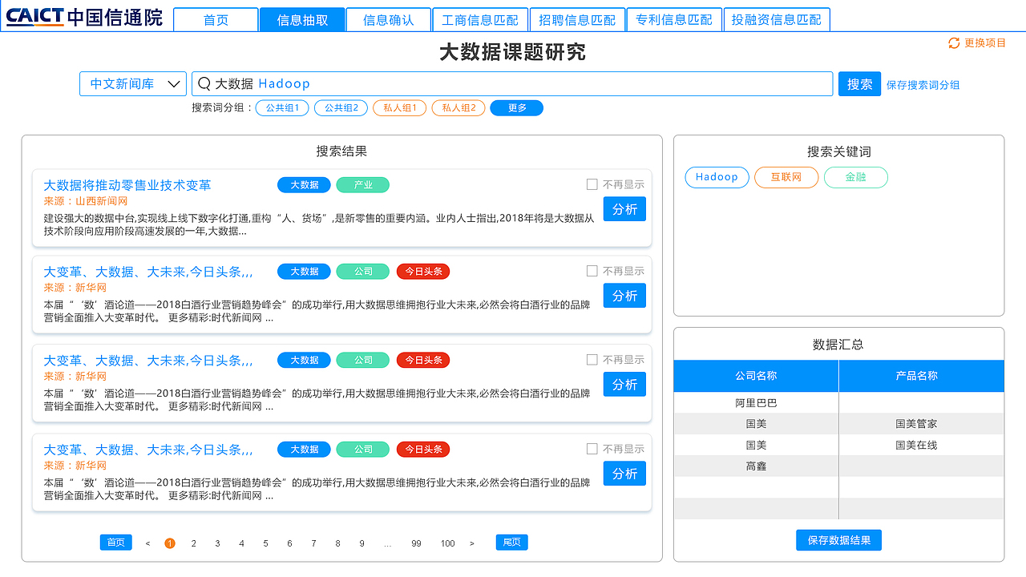Switch to the 专利信息匹配 tab
The width and height of the screenshot is (1026, 577).
coord(674,20)
